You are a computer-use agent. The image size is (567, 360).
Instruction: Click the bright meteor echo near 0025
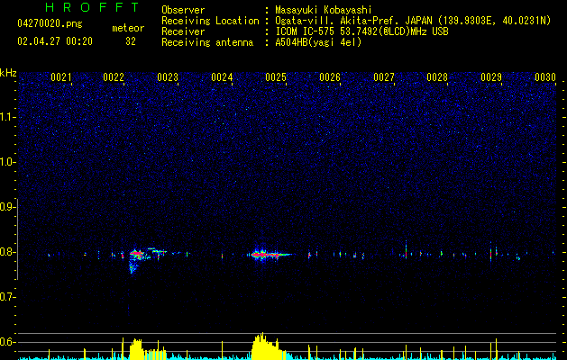[x=268, y=255]
